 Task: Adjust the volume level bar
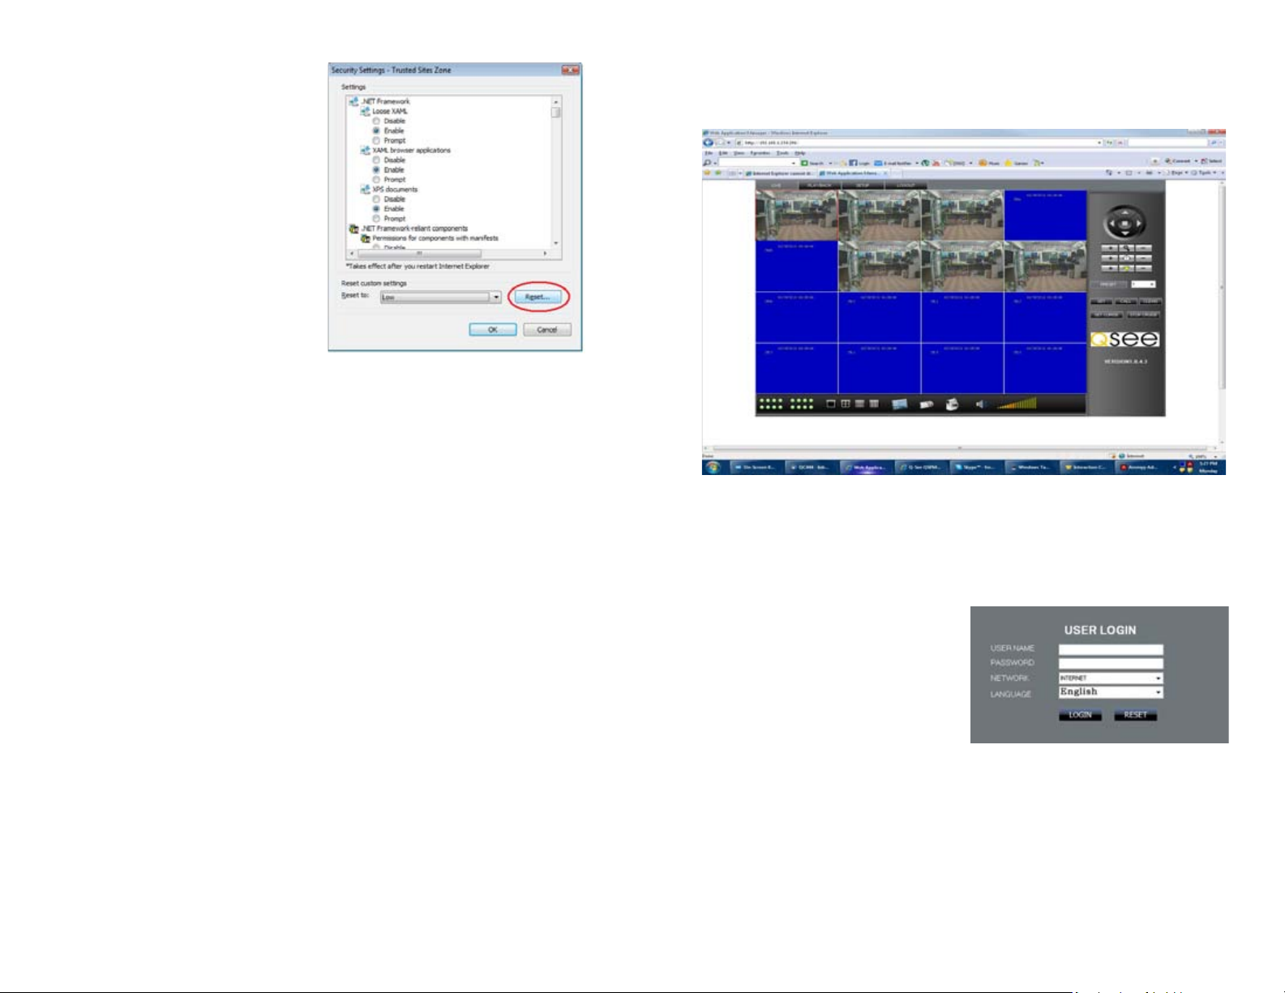point(1017,403)
